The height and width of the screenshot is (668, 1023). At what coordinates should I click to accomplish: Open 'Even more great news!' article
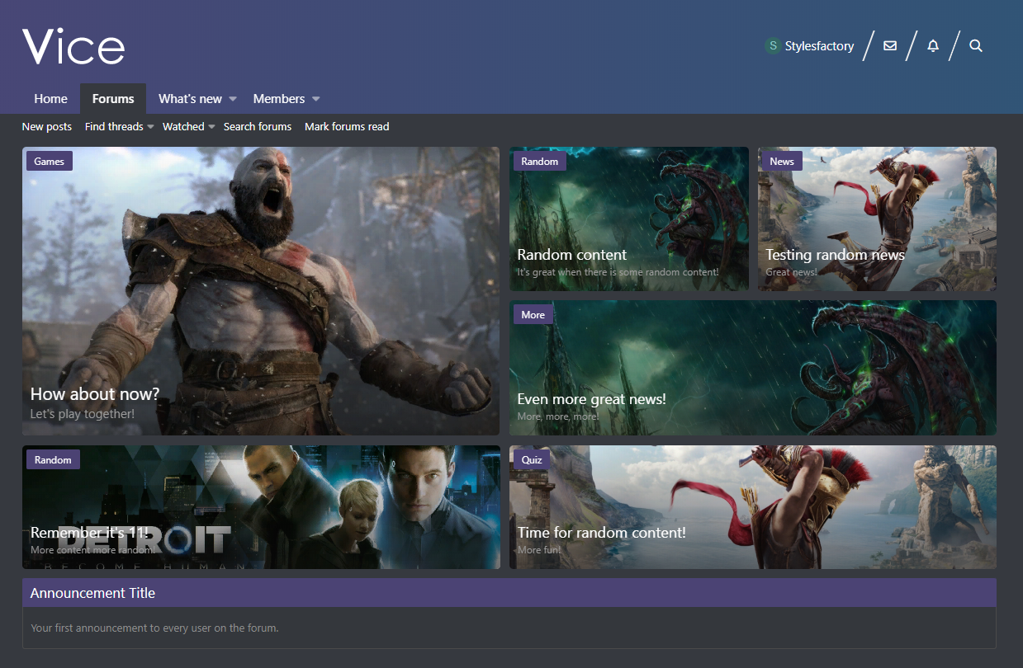click(591, 399)
